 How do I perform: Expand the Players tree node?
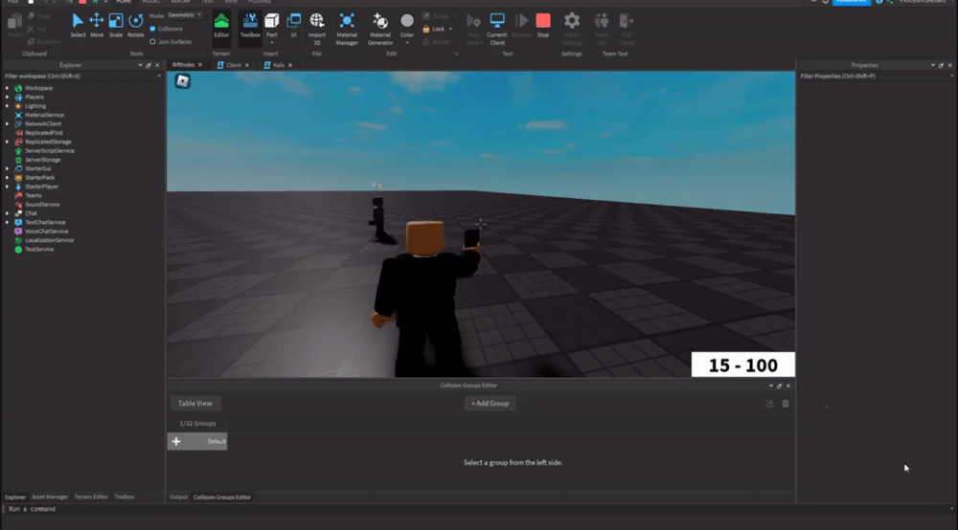pyautogui.click(x=8, y=97)
